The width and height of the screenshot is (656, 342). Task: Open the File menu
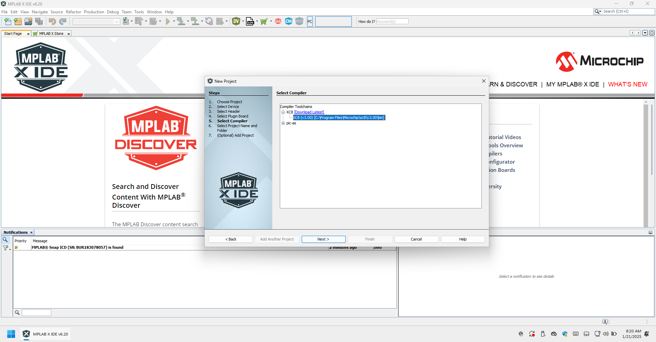pyautogui.click(x=4, y=12)
